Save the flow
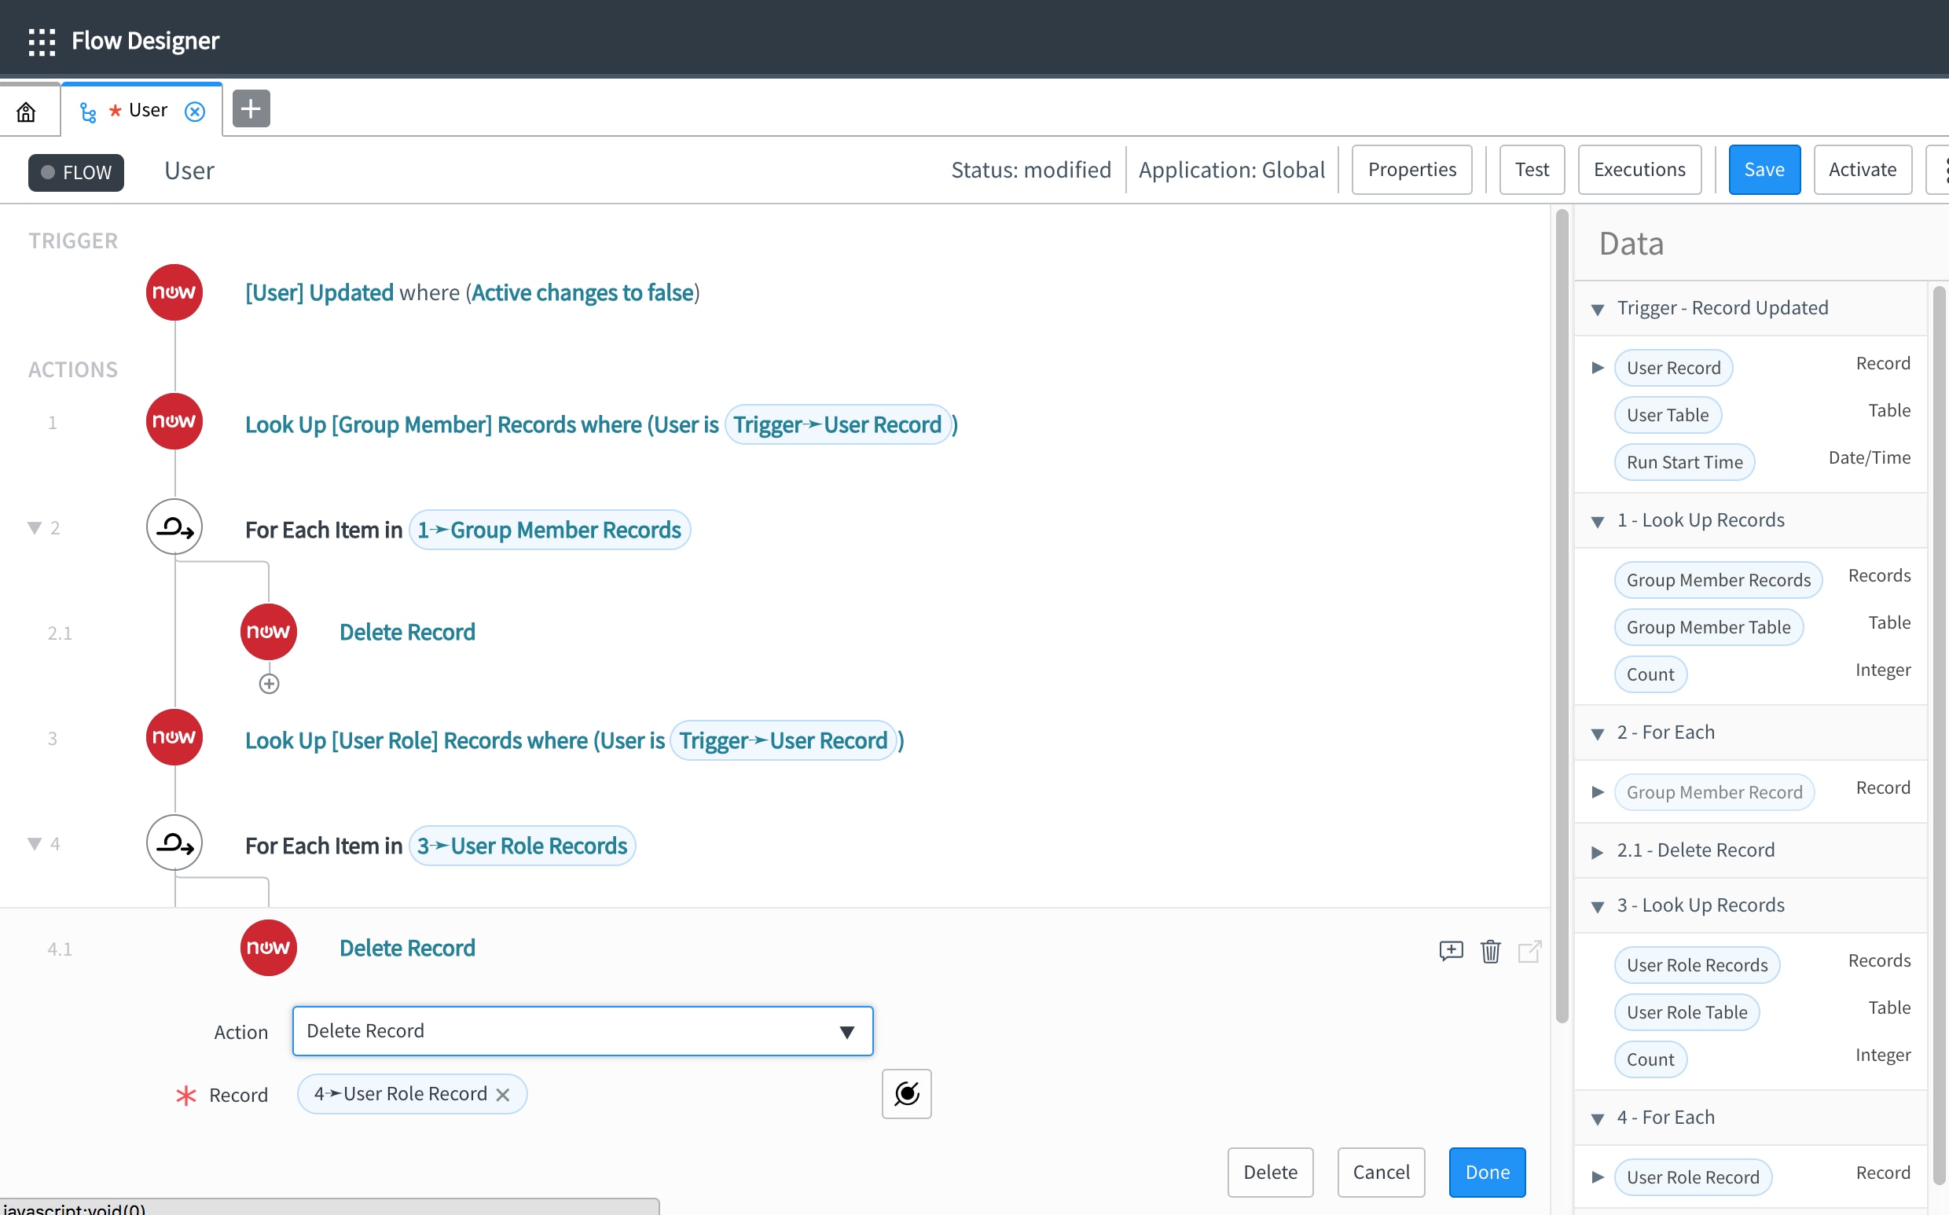This screenshot has width=1949, height=1215. point(1764,170)
